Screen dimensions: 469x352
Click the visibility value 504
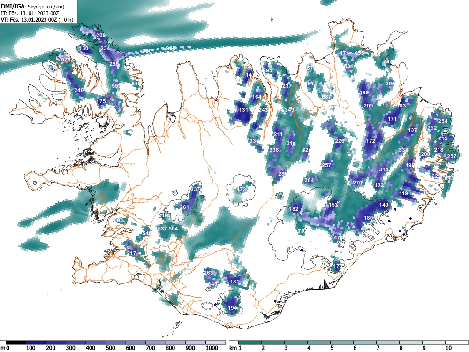173,229
